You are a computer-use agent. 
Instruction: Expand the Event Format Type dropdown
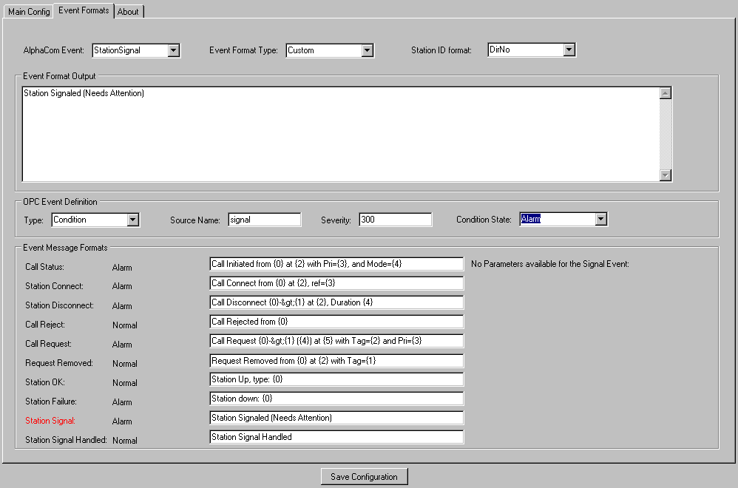pos(368,50)
